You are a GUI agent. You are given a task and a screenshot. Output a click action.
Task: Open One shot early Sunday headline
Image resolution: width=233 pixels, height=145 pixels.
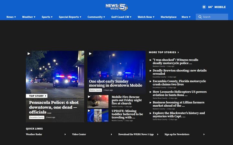pos(116,83)
